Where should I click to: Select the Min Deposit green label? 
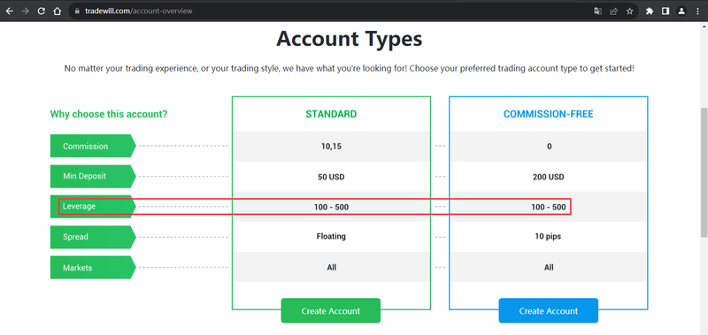[93, 176]
